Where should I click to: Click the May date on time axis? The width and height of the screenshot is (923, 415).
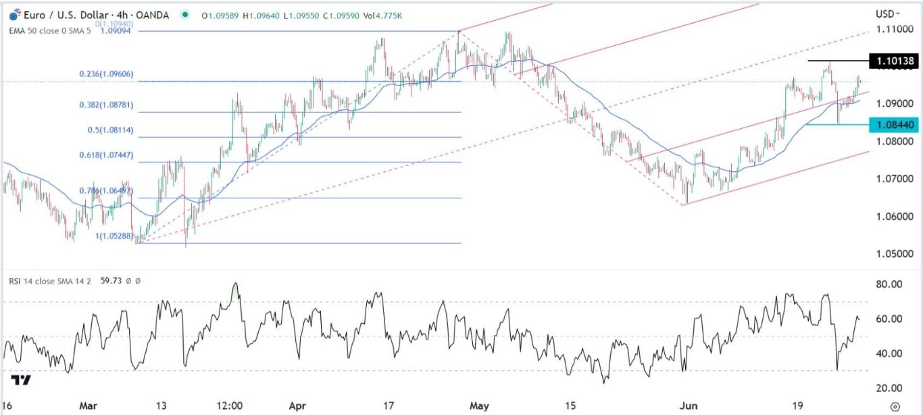[479, 406]
